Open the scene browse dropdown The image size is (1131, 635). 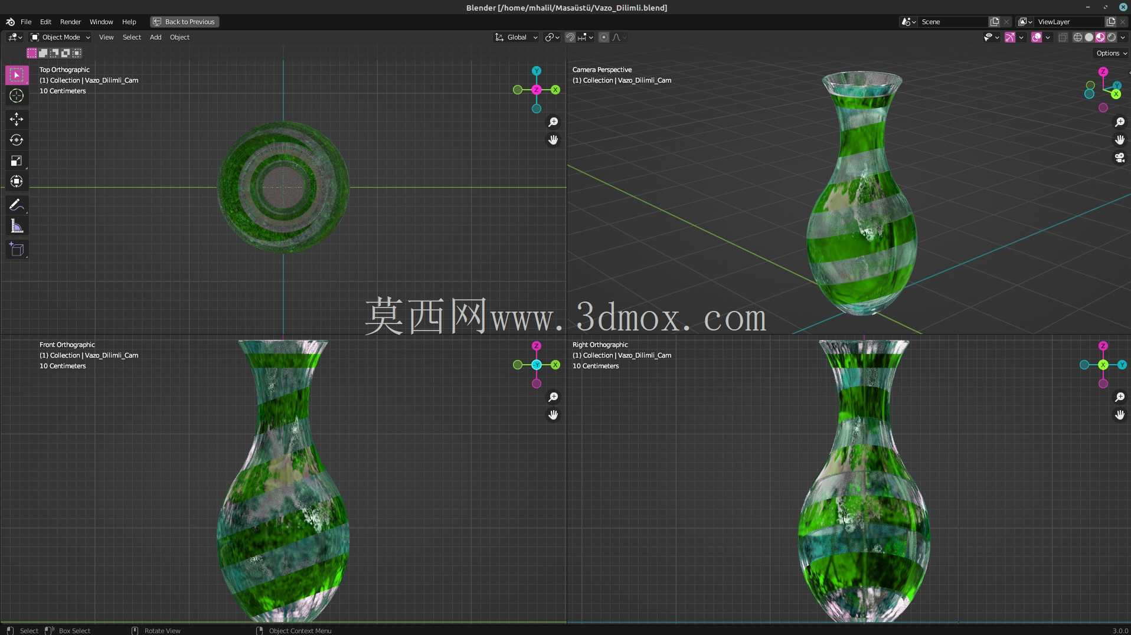tap(908, 22)
